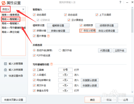The height and width of the screenshot is (104, 134).
Task: Open the 人名模式 hotkey box
Action: click(65, 75)
